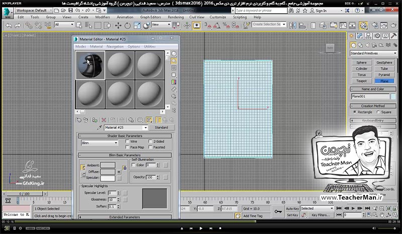Open the Utilities hammer panel
The width and height of the screenshot is (402, 234).
[x=393, y=36]
